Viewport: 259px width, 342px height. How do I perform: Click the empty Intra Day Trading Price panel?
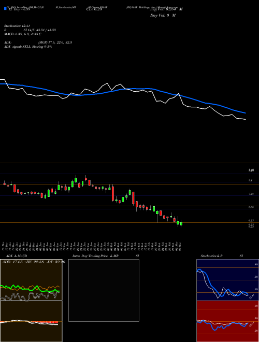[104, 290]
